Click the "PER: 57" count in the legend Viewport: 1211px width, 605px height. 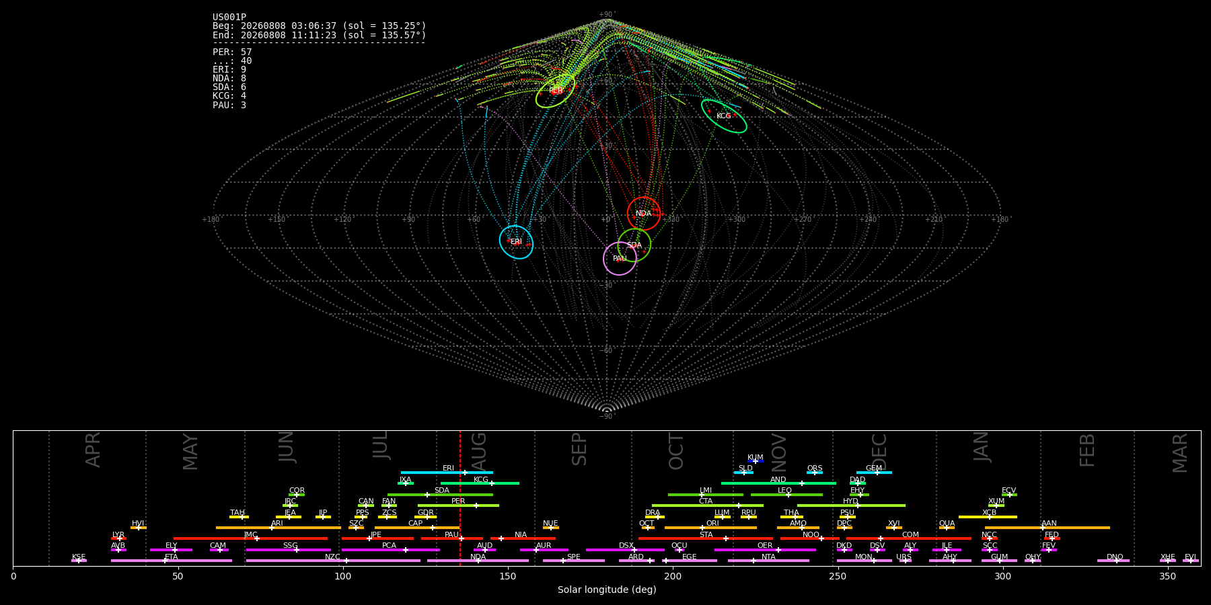232,52
